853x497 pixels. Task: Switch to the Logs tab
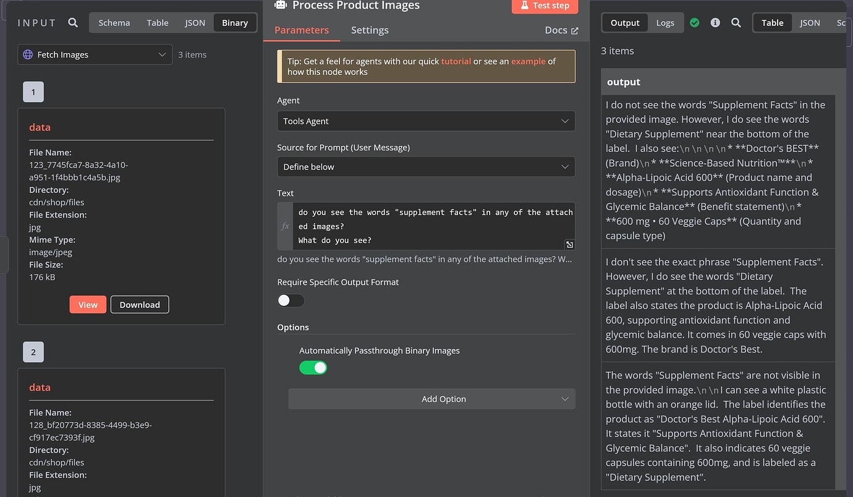(x=665, y=23)
